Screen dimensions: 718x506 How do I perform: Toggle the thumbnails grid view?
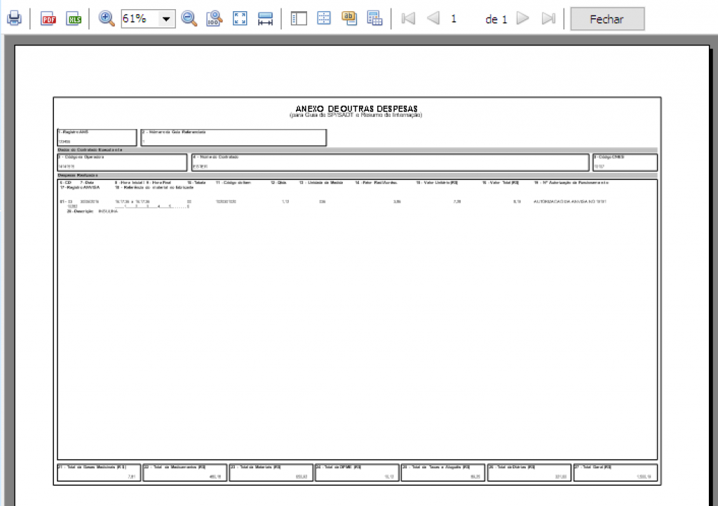tap(324, 19)
